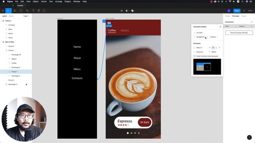Switch to the Assets tab
Screen dimensions: 255x143
[x=11, y=16]
